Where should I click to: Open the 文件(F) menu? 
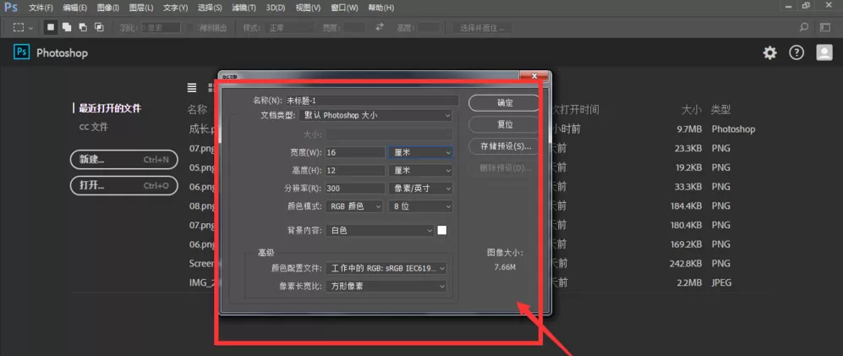tap(41, 8)
